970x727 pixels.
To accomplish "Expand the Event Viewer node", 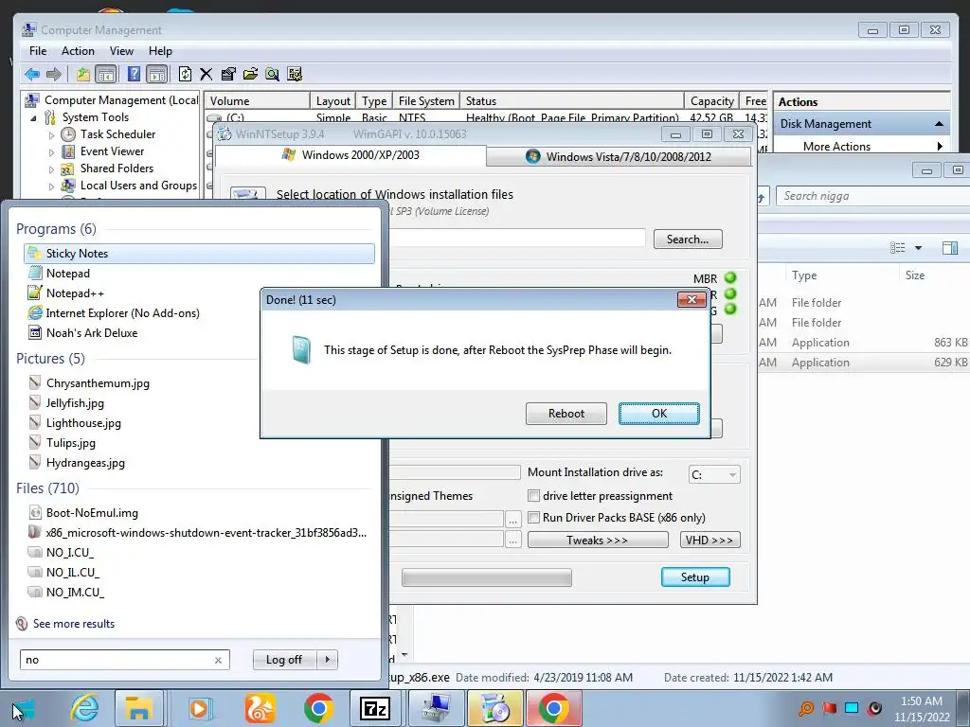I will coord(51,151).
